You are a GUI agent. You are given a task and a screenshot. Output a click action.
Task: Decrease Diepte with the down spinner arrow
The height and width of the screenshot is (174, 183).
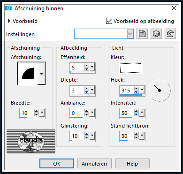point(87,92)
